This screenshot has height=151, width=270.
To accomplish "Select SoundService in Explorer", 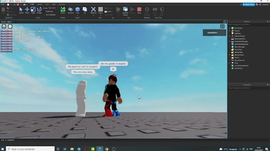I will coord(239,60).
